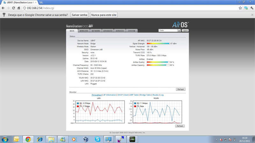Click the blue arrow tool taskbar icon

click(x=121, y=139)
